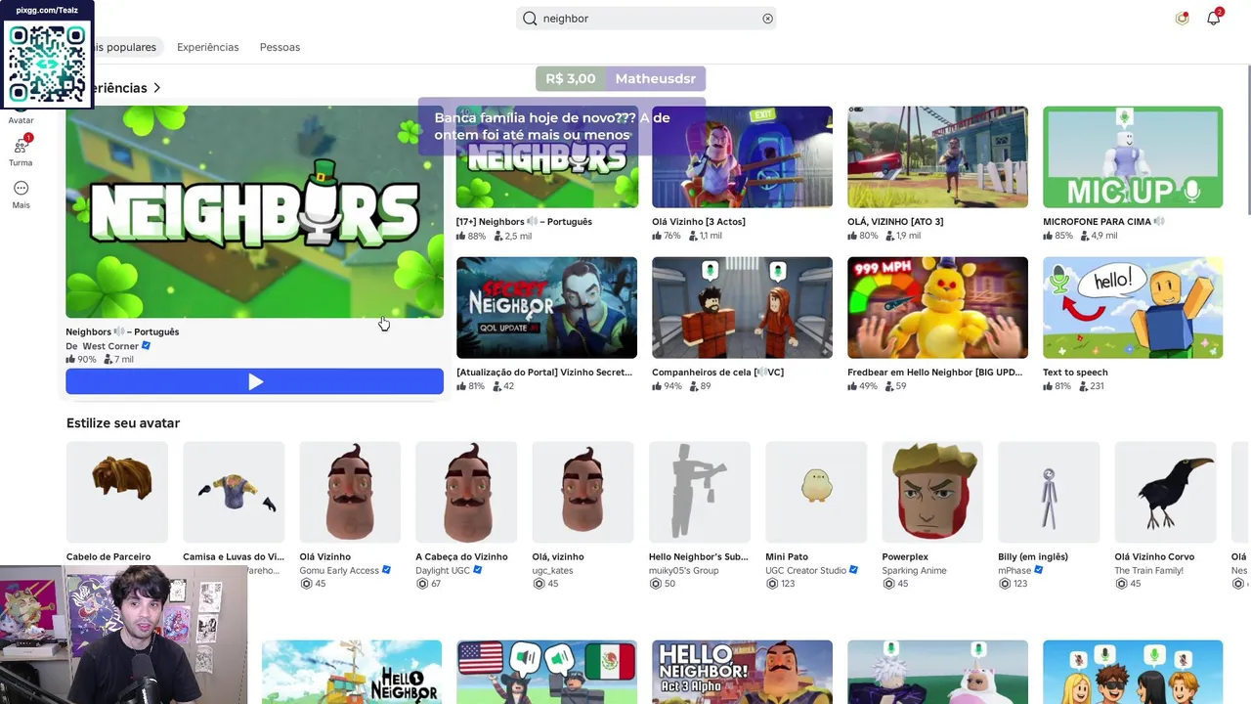
Task: Open Hello Neighbor Act 3 Alpha thumbnail
Action: [x=742, y=672]
